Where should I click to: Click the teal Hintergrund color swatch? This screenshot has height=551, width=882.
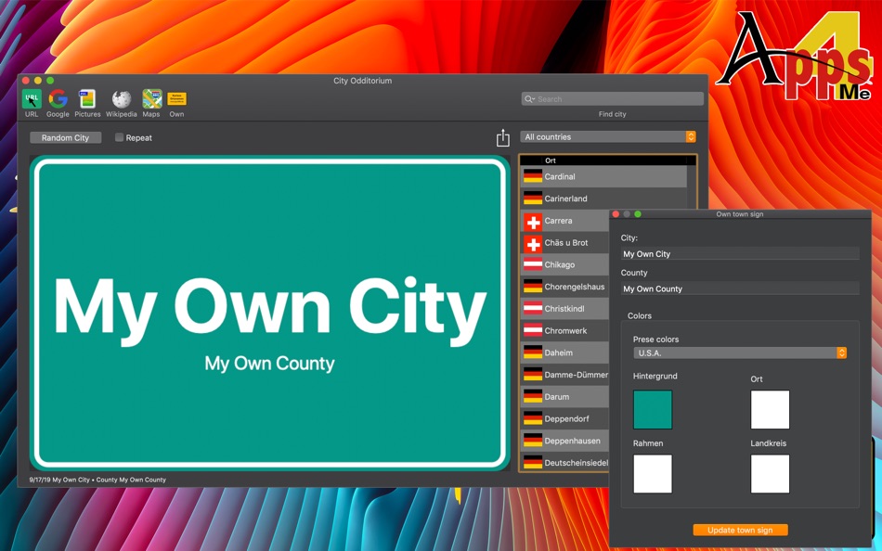point(653,409)
